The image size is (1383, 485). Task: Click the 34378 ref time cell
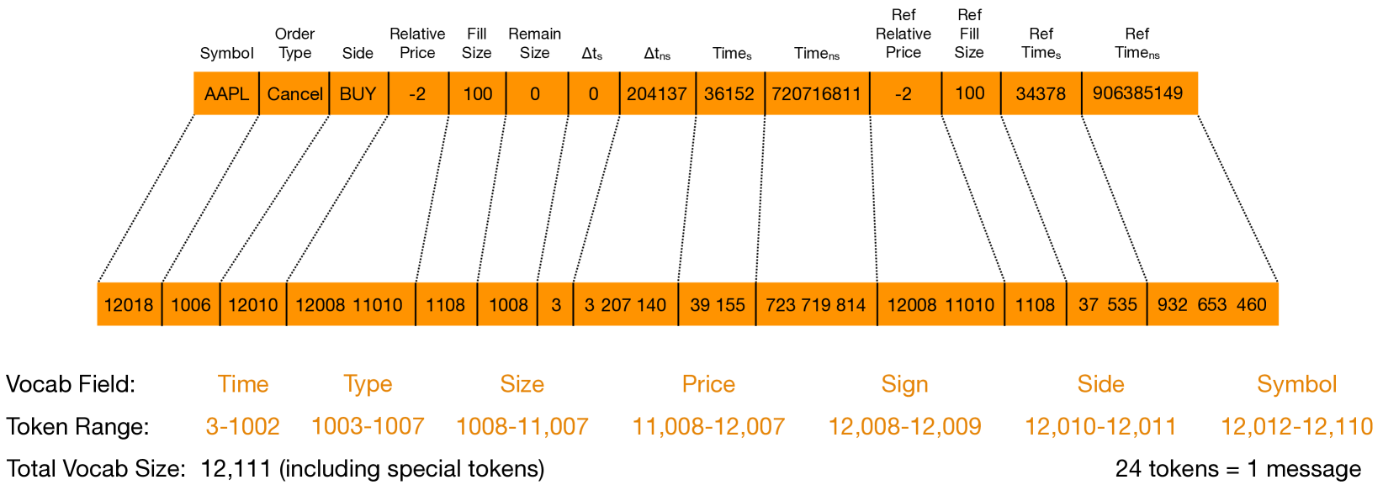tap(1041, 94)
